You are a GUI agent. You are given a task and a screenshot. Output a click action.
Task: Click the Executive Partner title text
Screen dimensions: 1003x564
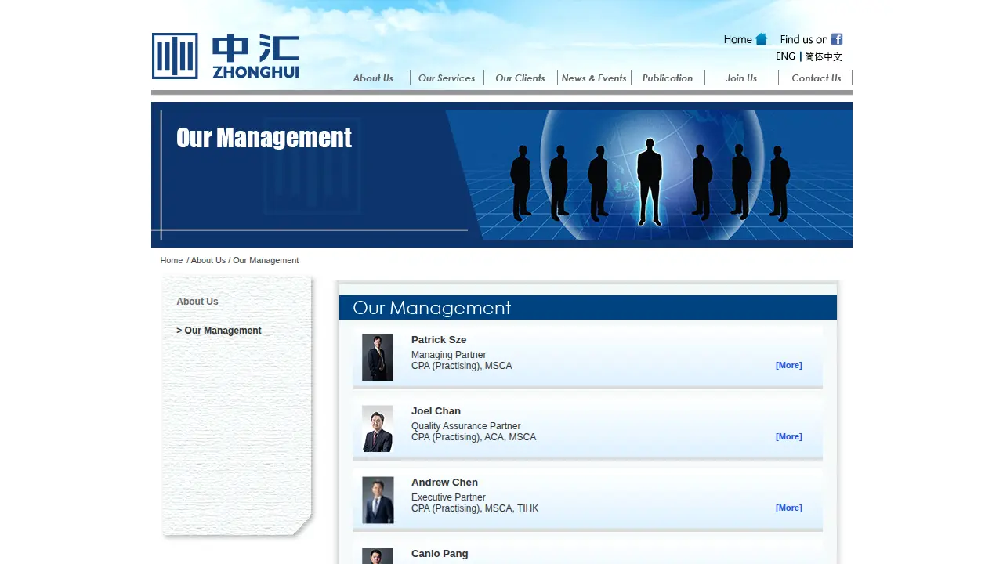pyautogui.click(x=448, y=497)
